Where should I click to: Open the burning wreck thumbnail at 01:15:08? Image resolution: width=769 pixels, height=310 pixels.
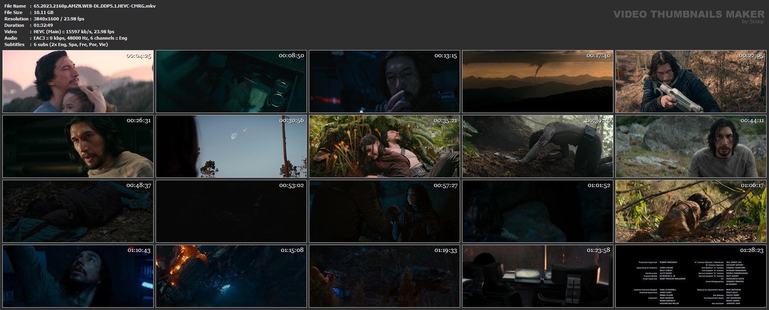click(231, 276)
